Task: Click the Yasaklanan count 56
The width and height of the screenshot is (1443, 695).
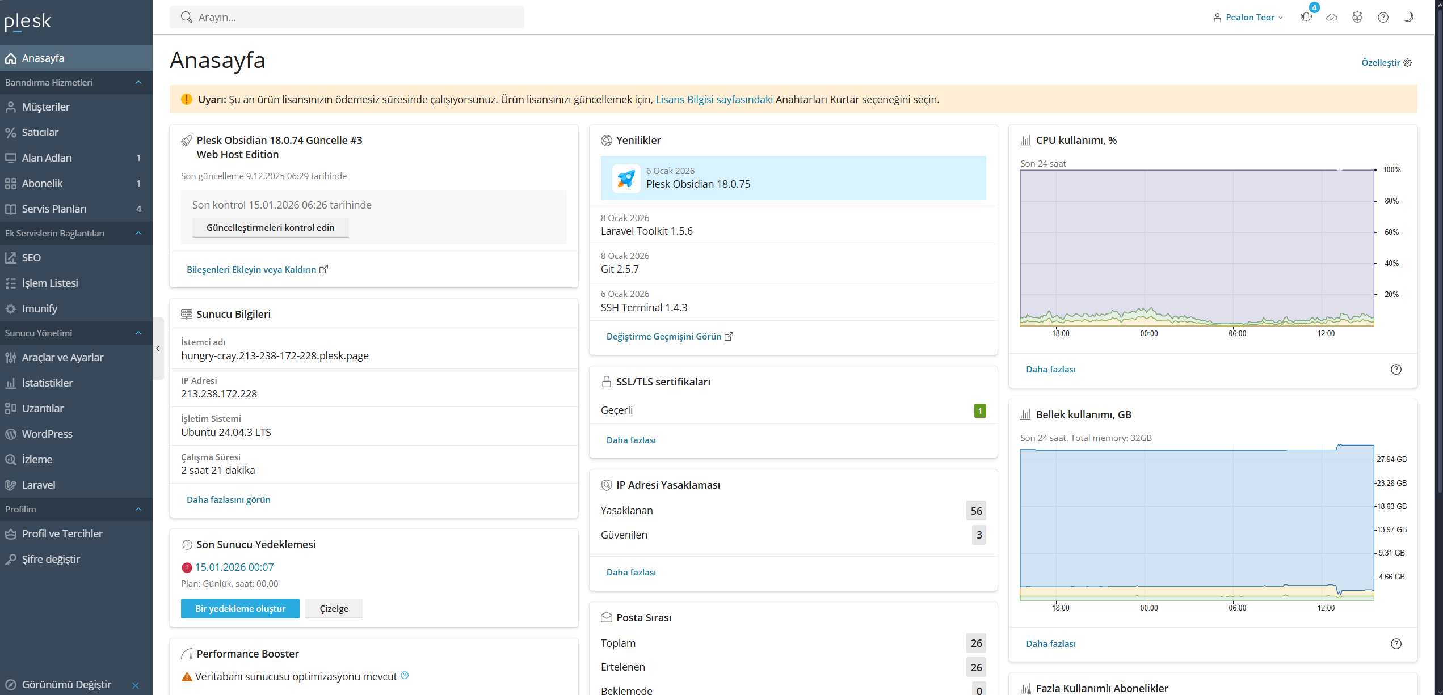Action: pyautogui.click(x=976, y=511)
